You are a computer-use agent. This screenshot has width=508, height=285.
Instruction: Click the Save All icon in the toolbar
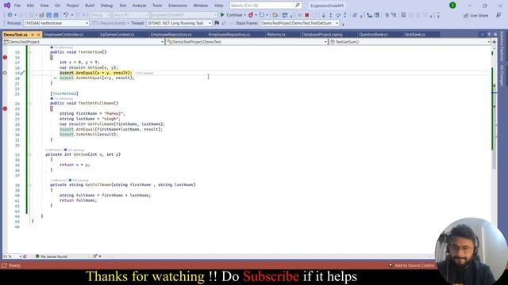(56, 15)
